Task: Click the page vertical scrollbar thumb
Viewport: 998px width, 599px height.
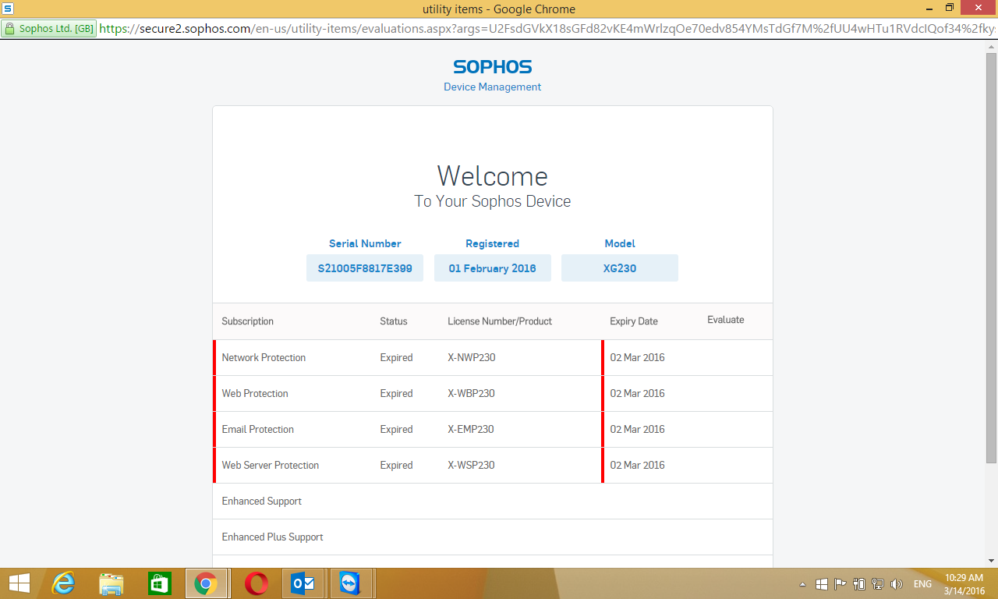Action: click(991, 257)
